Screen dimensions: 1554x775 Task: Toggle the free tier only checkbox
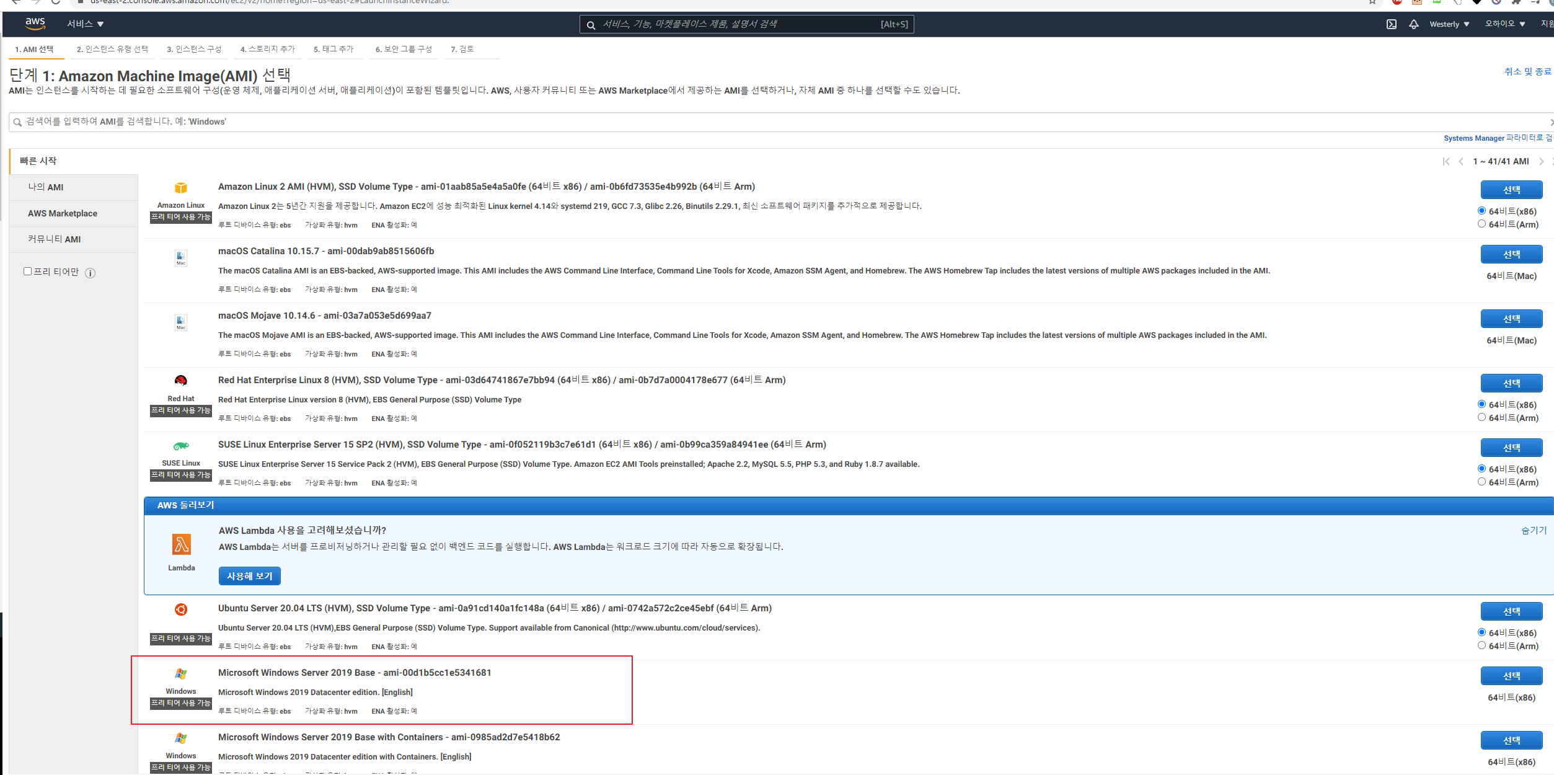click(x=27, y=272)
